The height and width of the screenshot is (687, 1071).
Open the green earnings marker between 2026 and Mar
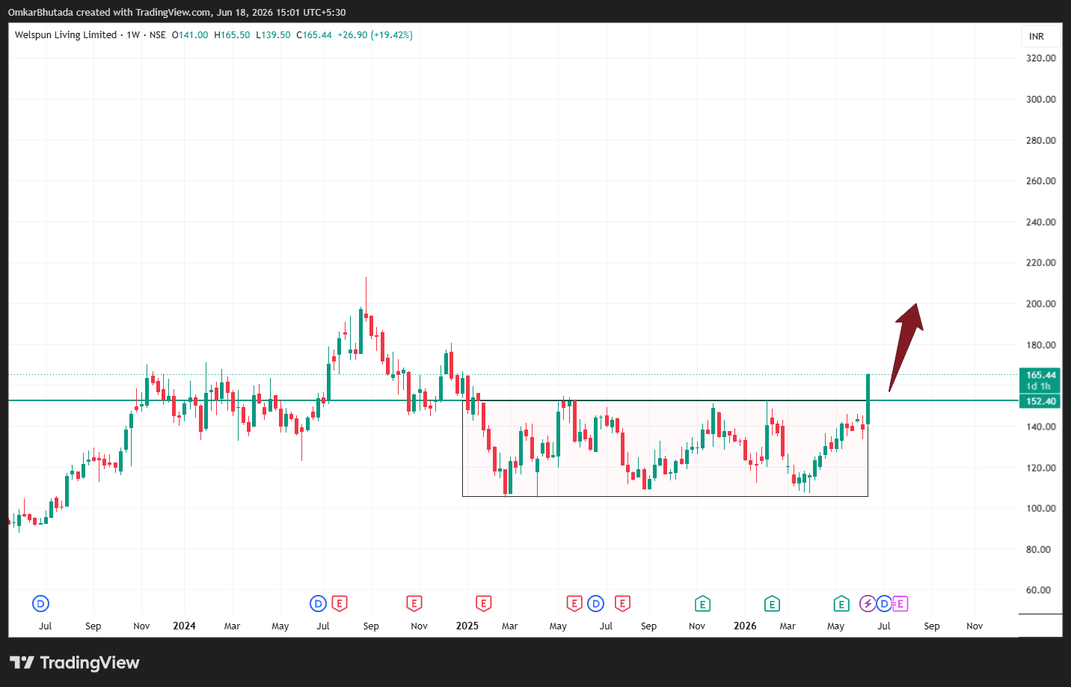pyautogui.click(x=772, y=603)
